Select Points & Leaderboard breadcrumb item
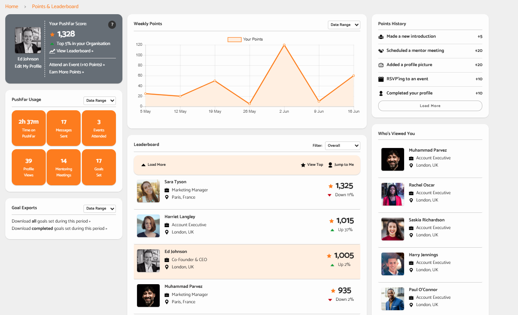The height and width of the screenshot is (315, 518). coord(55,6)
